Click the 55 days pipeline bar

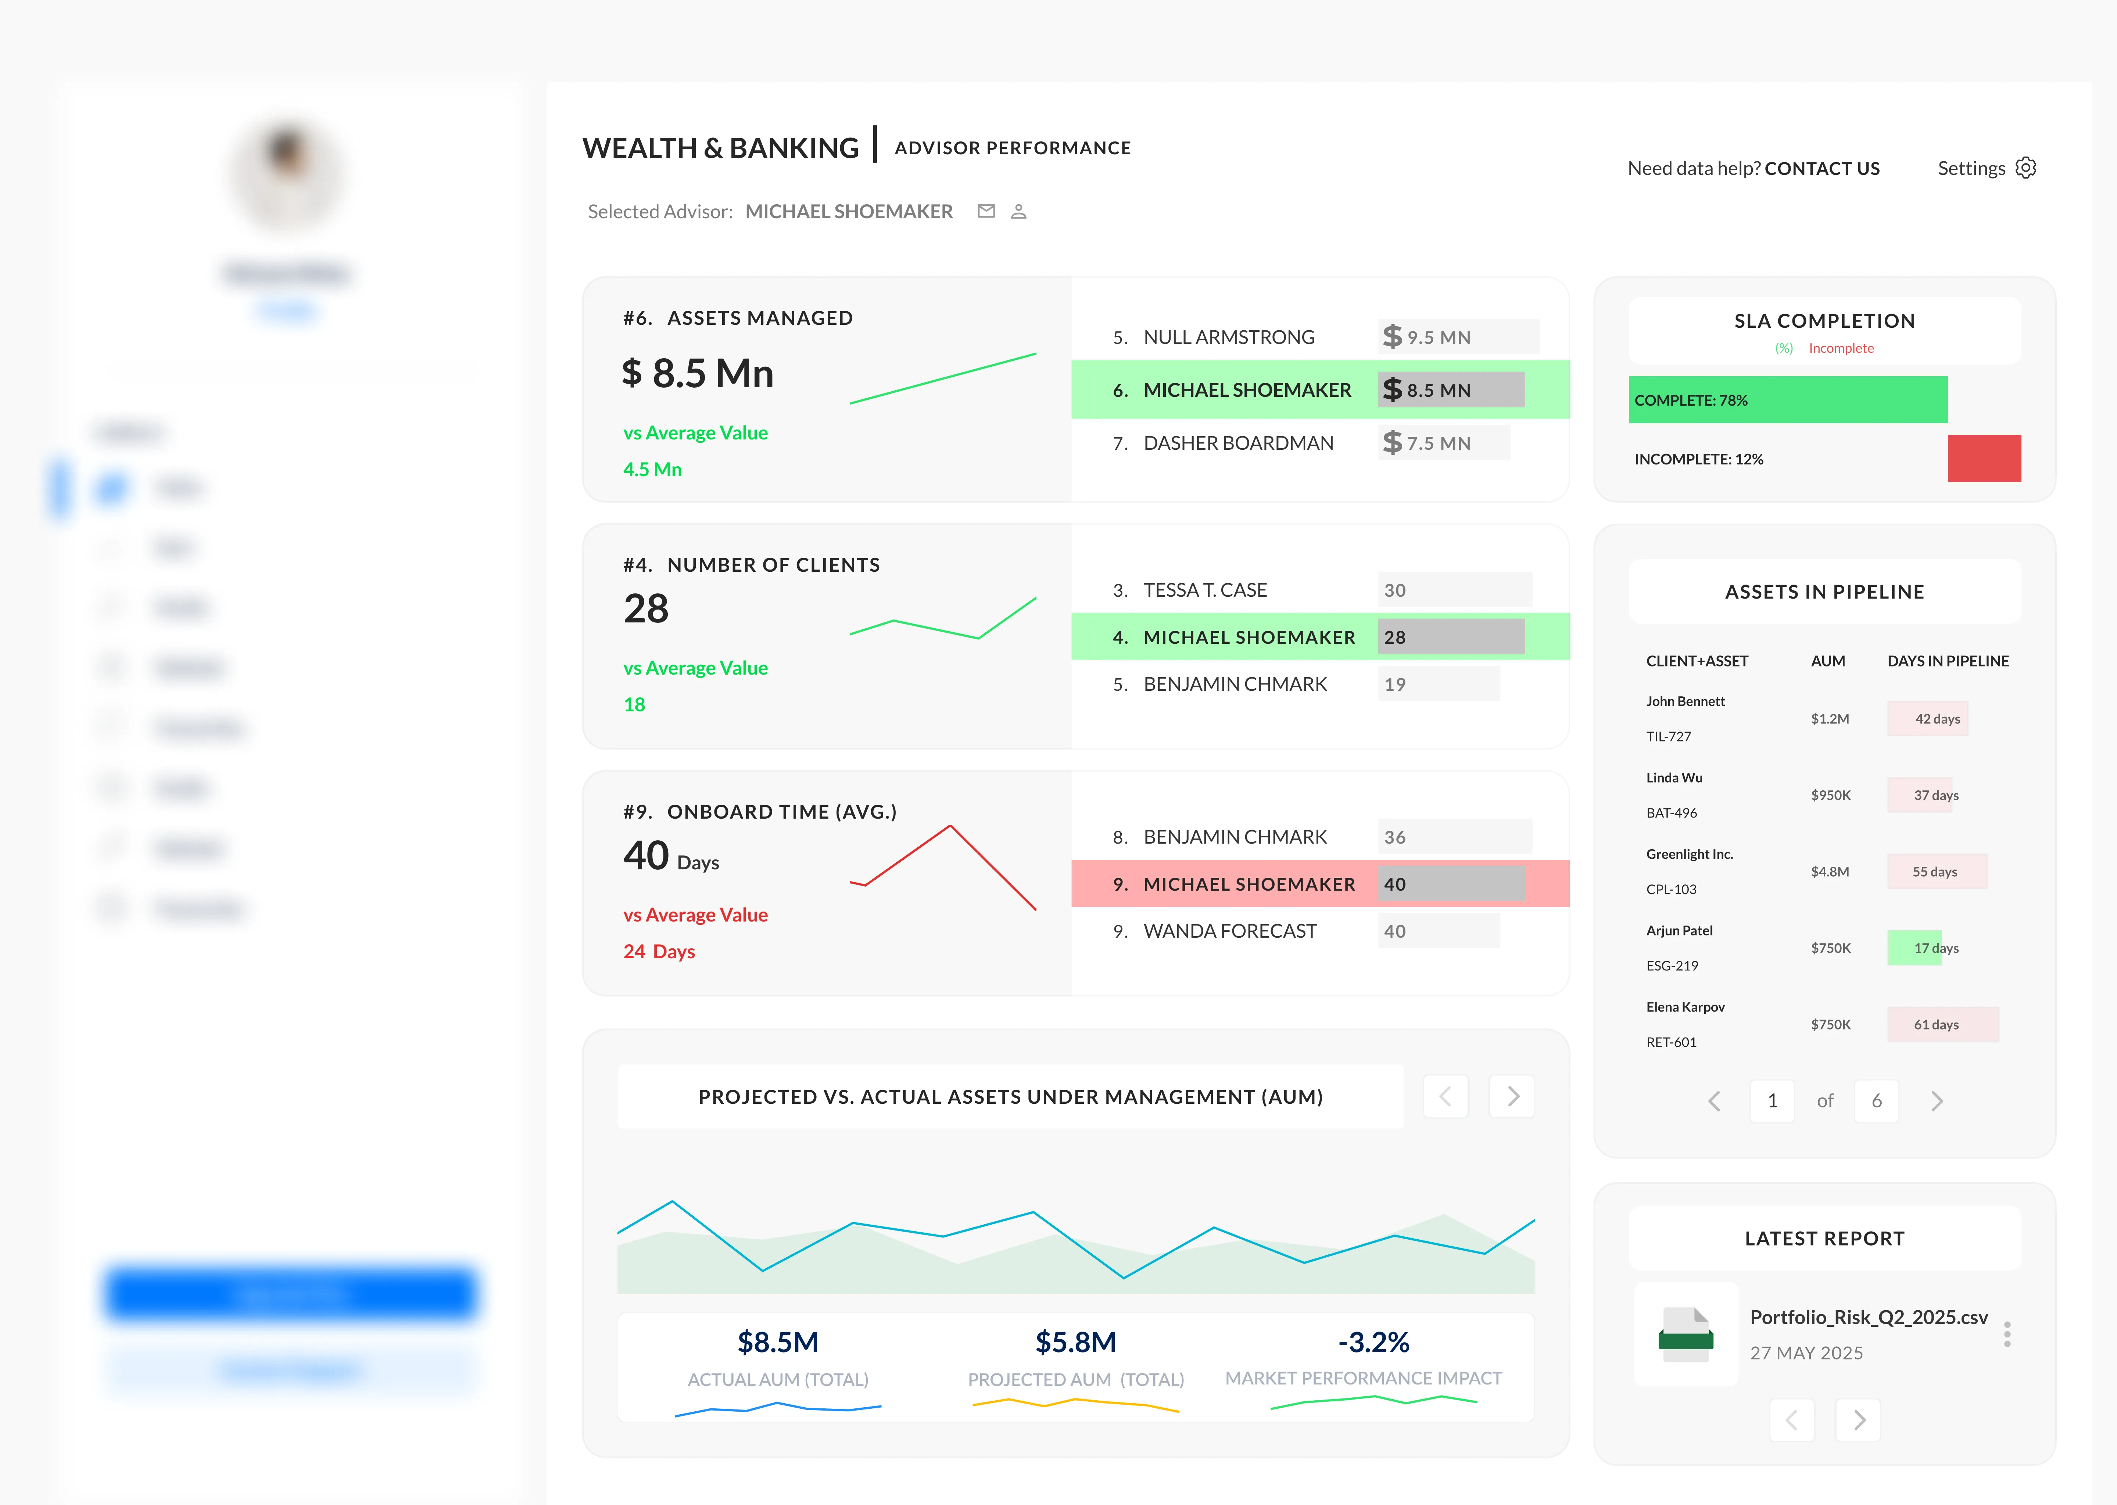pos(1937,871)
